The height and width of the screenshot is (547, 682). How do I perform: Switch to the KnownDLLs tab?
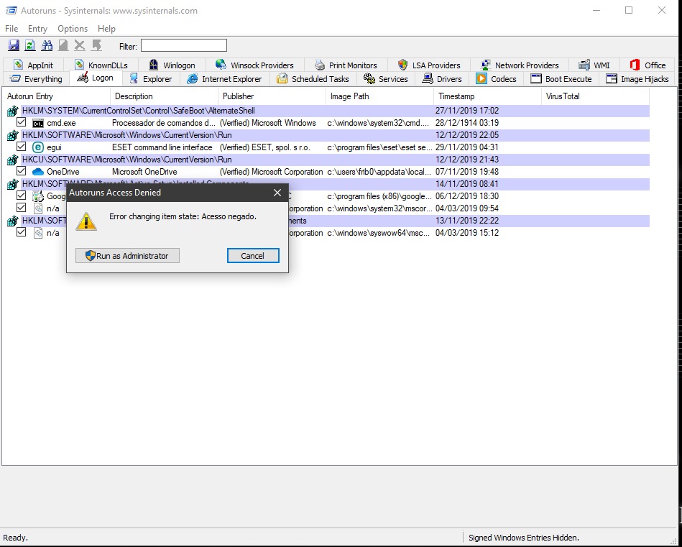(101, 65)
